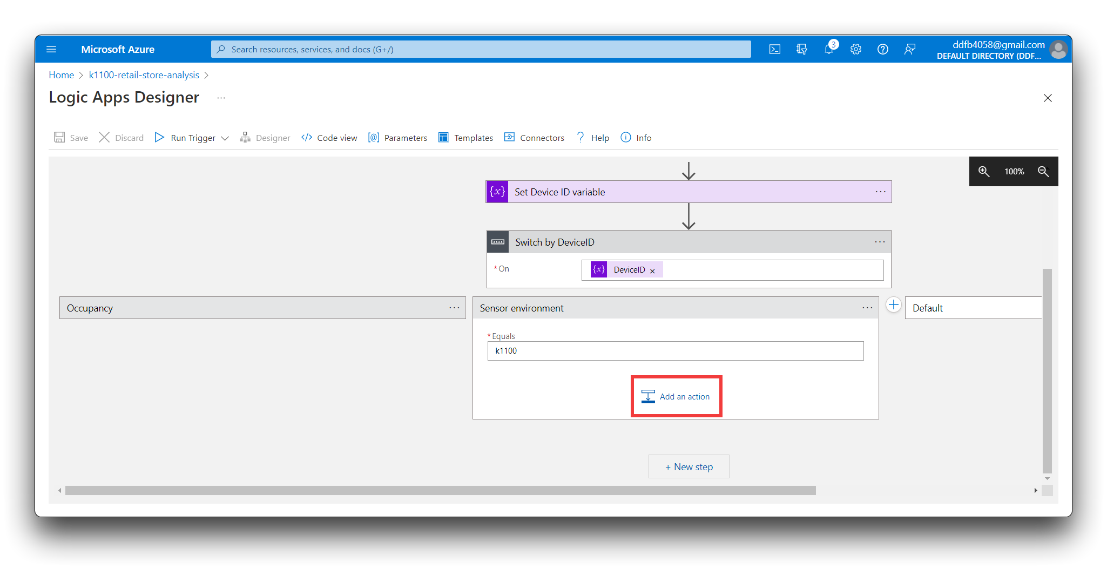Open the Directories and subscriptions filter icon

click(x=802, y=49)
